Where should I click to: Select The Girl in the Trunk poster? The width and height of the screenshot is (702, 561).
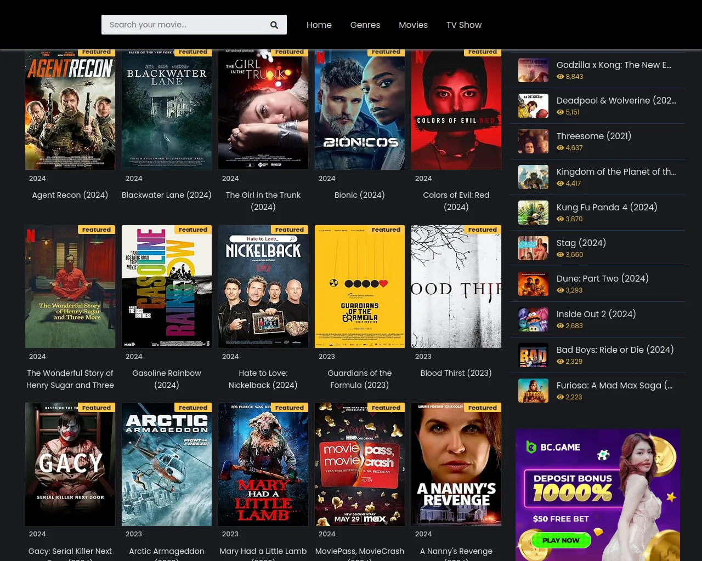tap(263, 110)
